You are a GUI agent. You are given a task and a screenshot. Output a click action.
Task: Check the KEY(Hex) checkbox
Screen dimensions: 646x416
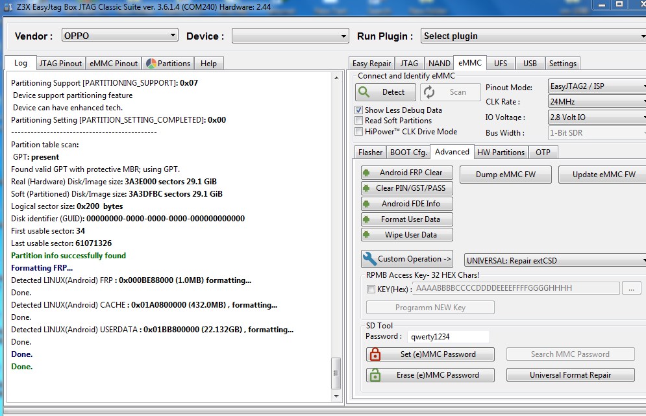pos(371,289)
